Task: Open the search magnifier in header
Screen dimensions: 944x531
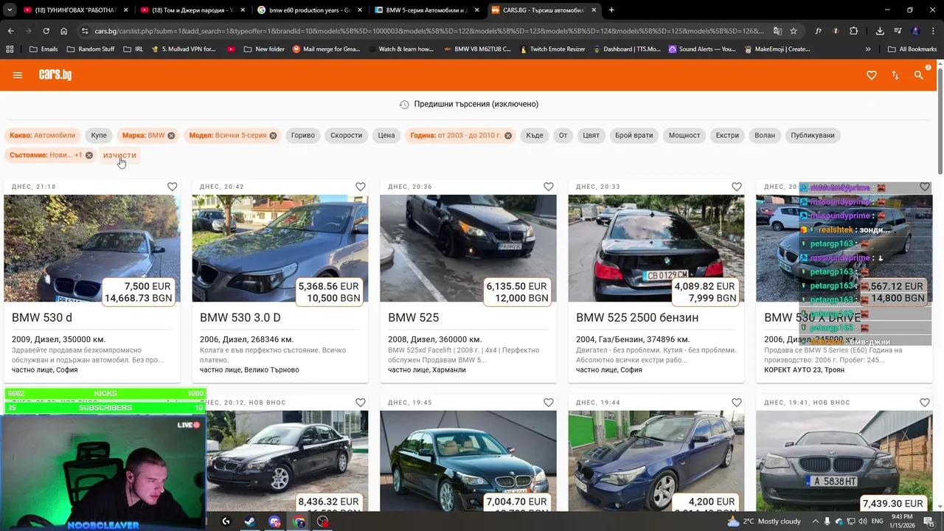Action: 919,75
